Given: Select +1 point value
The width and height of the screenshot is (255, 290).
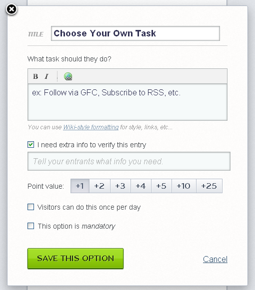Looking at the screenshot, I should pos(80,186).
